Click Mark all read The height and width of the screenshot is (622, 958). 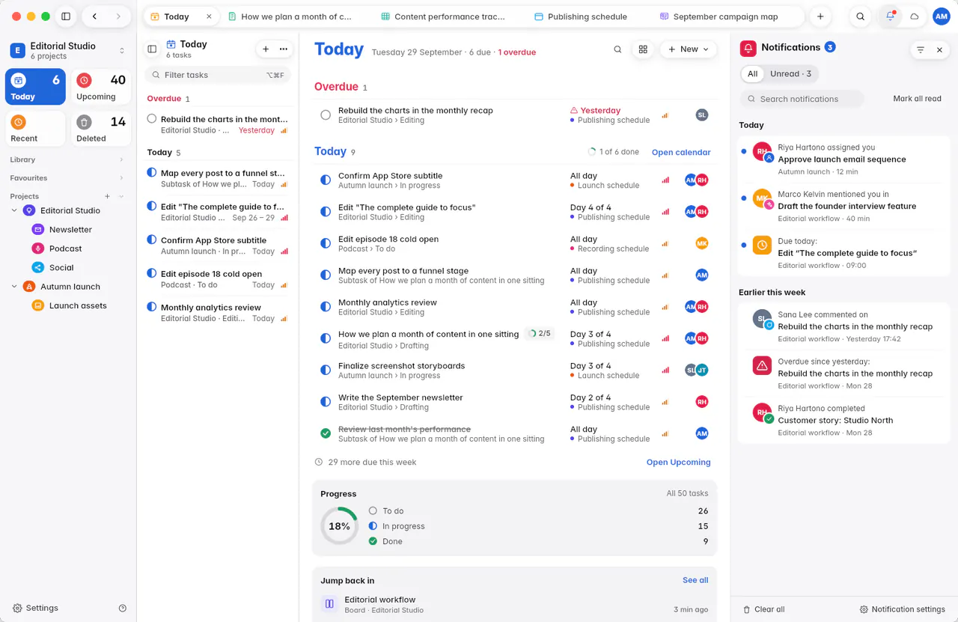(917, 99)
